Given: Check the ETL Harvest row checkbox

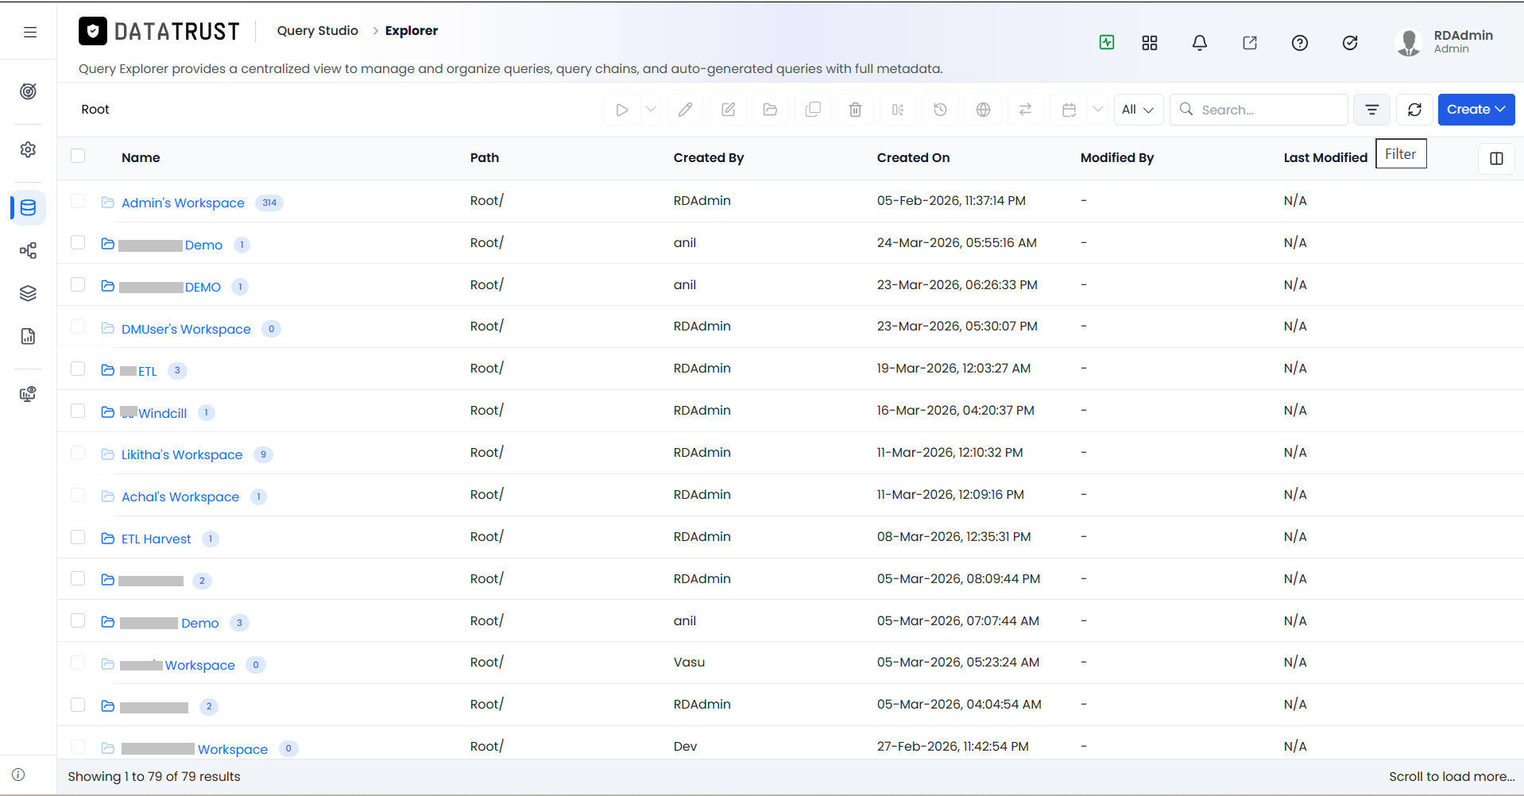Looking at the screenshot, I should tap(78, 537).
